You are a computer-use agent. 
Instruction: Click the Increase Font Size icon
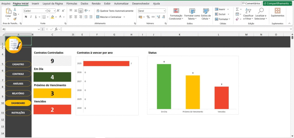[x=58, y=11]
